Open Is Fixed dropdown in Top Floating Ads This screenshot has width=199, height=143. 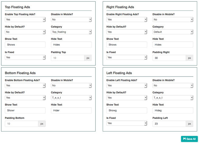point(25,57)
